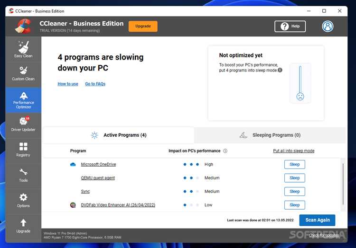Click Put all into sleep mode link

(x=293, y=151)
